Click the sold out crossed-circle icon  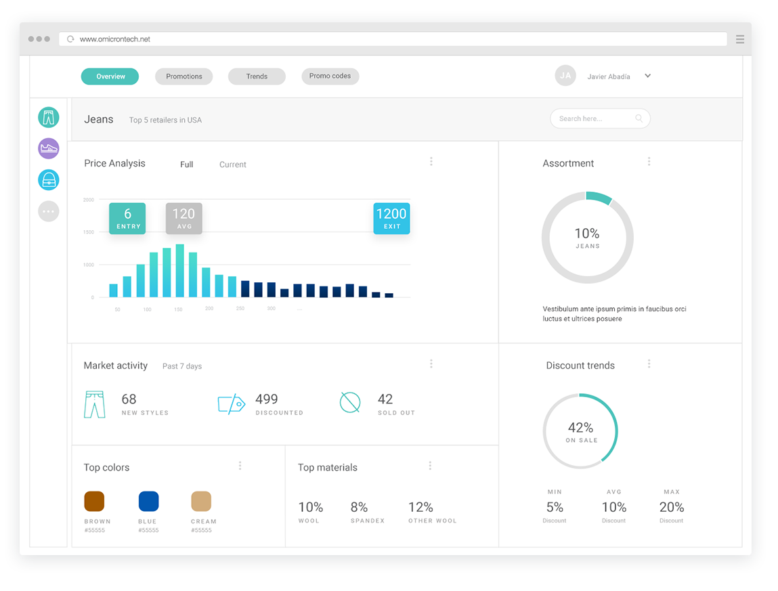pos(350,403)
